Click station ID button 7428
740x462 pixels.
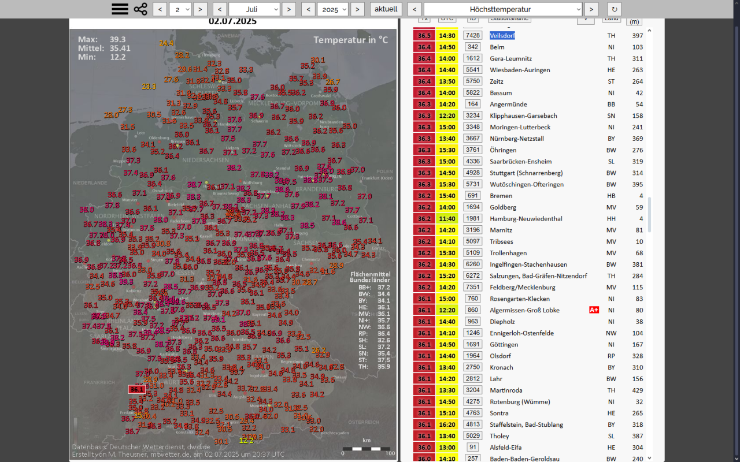[x=473, y=36]
